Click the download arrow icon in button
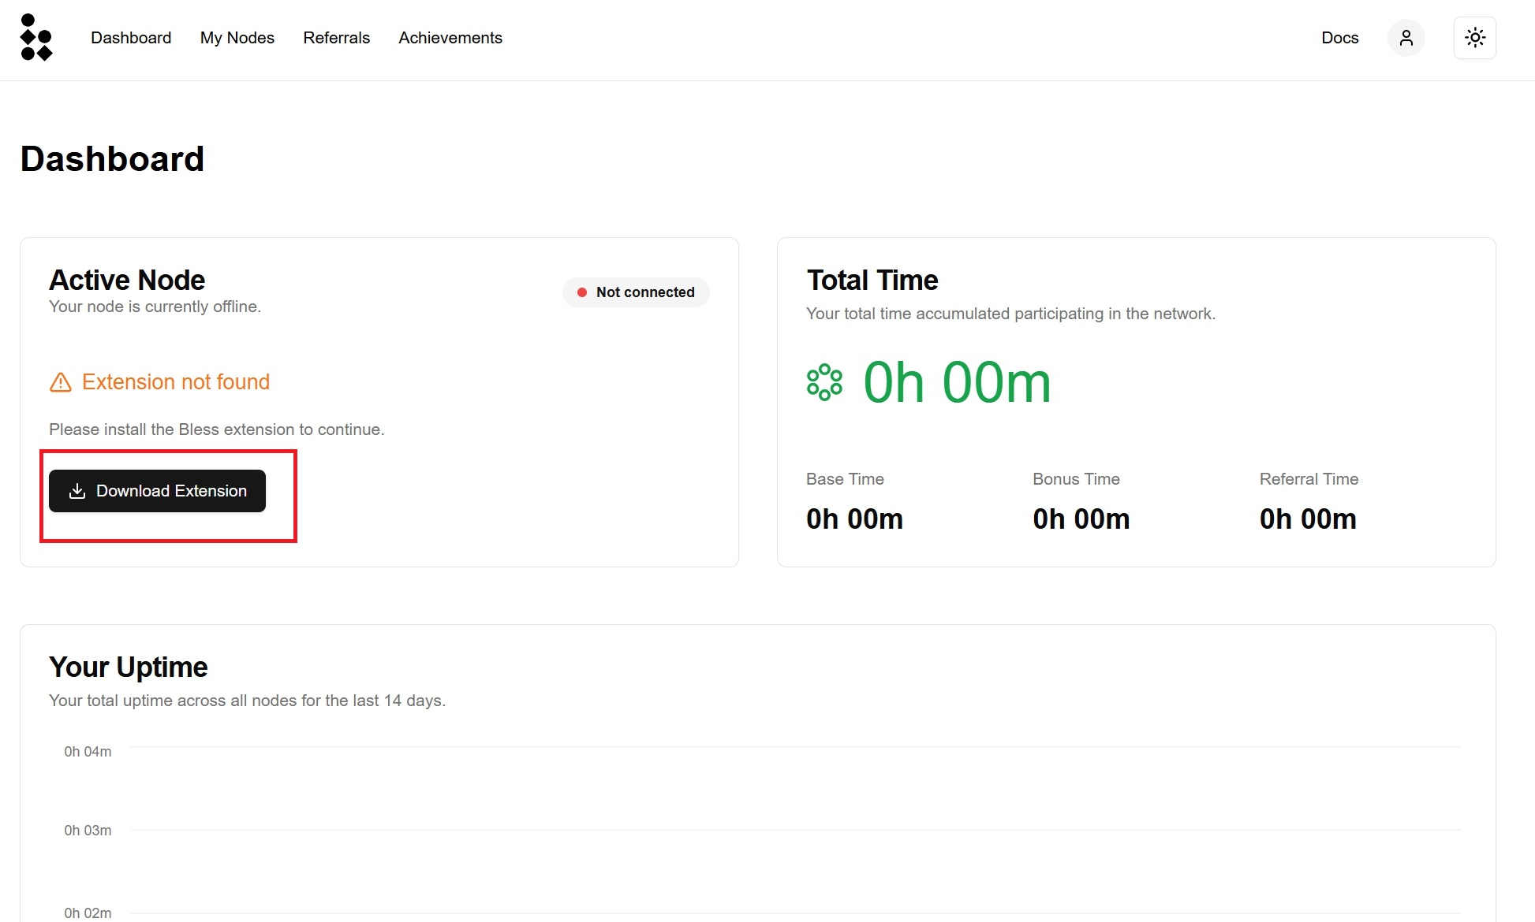The width and height of the screenshot is (1535, 922). pos(77,491)
